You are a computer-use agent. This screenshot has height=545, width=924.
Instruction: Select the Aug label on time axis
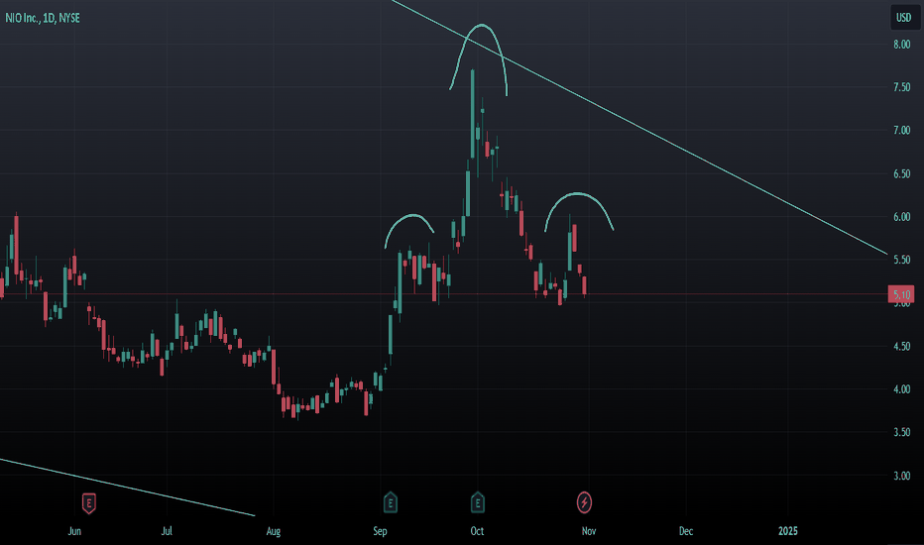pos(274,531)
